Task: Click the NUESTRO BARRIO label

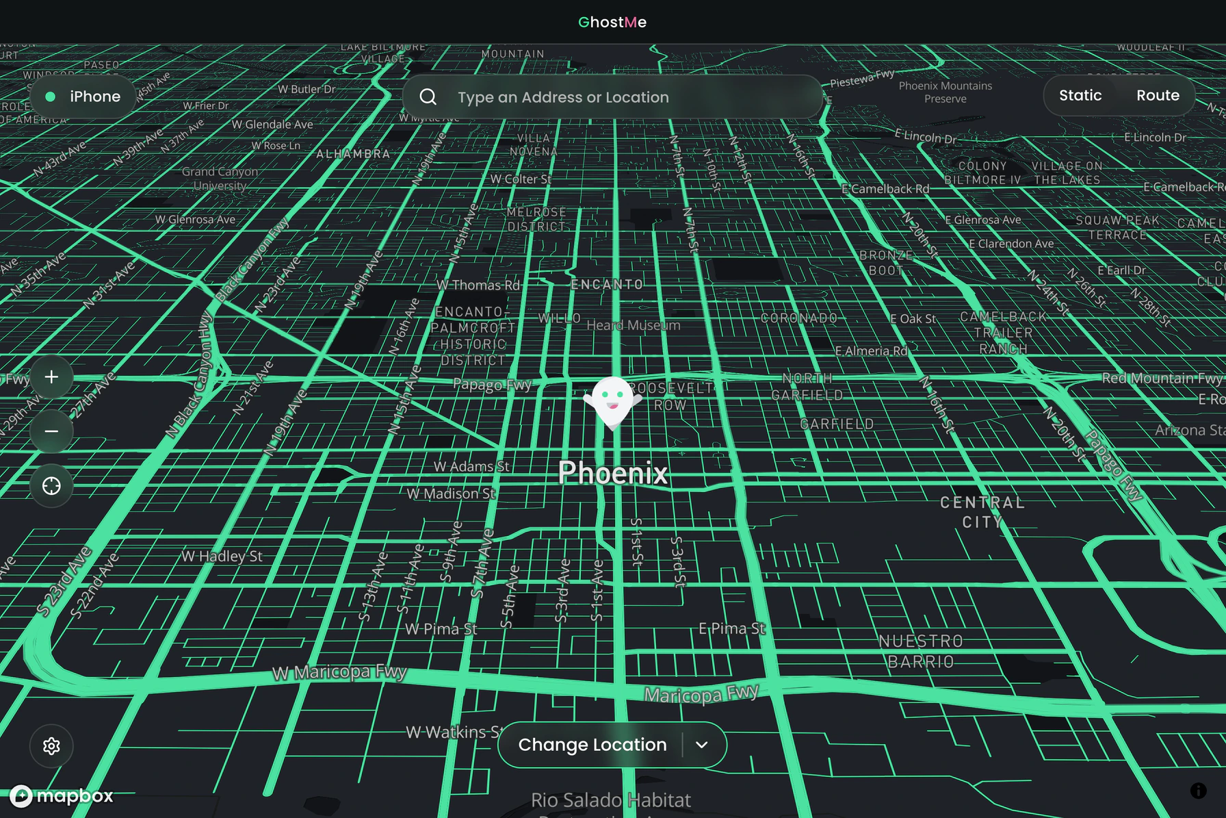Action: [x=921, y=652]
